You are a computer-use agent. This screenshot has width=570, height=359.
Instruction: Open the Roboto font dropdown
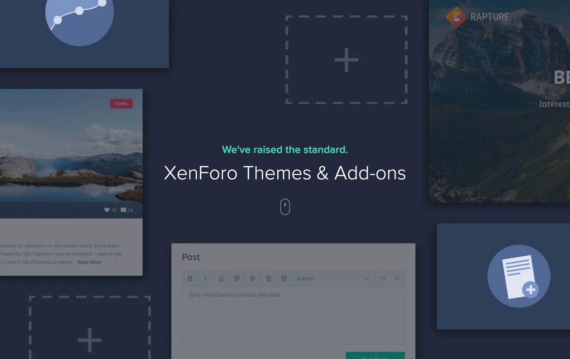[332, 278]
